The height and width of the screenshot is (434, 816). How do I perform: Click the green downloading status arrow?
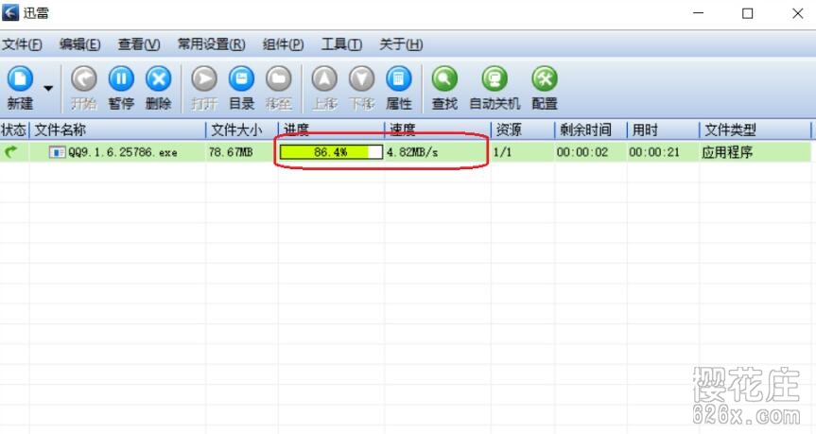click(x=10, y=152)
